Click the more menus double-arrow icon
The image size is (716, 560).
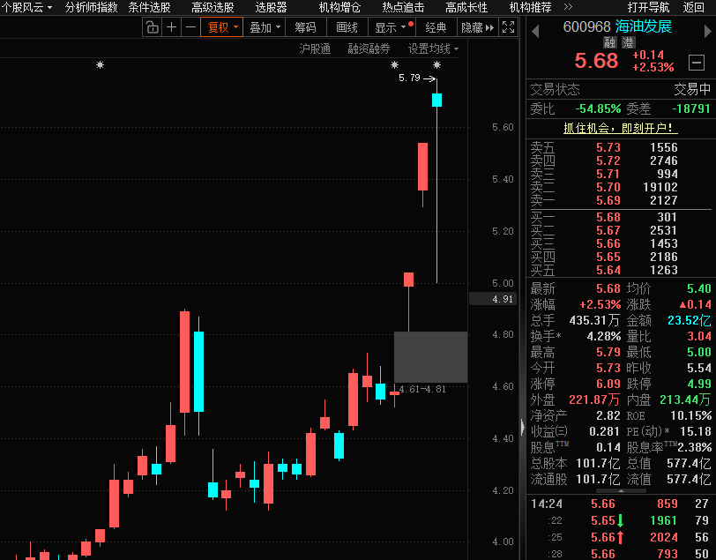(568, 7)
